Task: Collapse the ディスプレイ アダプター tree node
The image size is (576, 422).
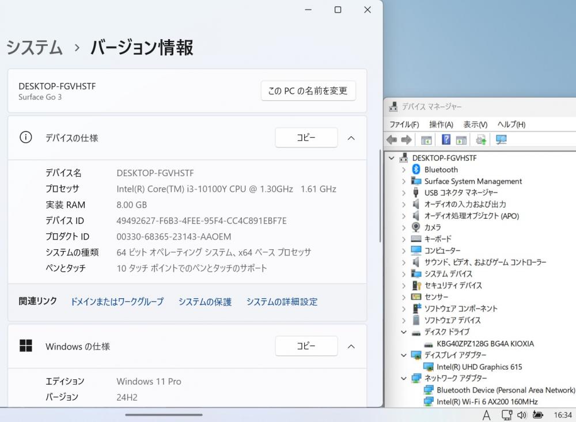Action: (404, 355)
